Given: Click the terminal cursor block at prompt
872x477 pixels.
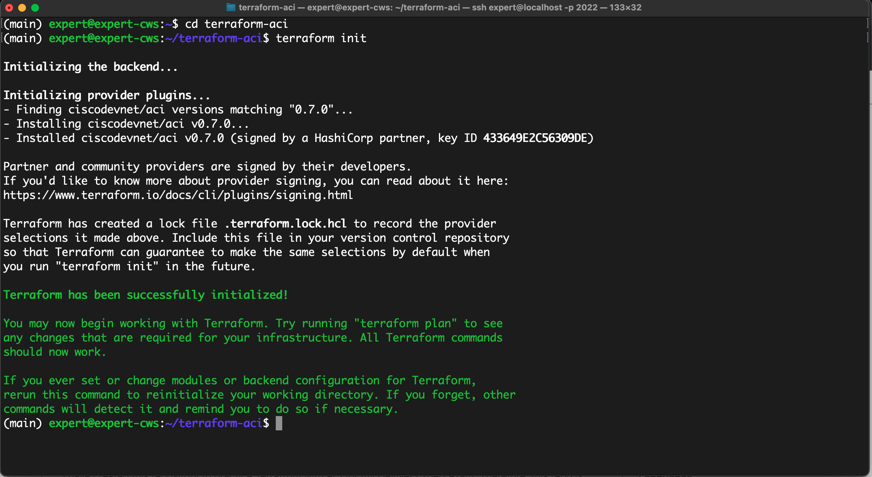Looking at the screenshot, I should (x=279, y=423).
